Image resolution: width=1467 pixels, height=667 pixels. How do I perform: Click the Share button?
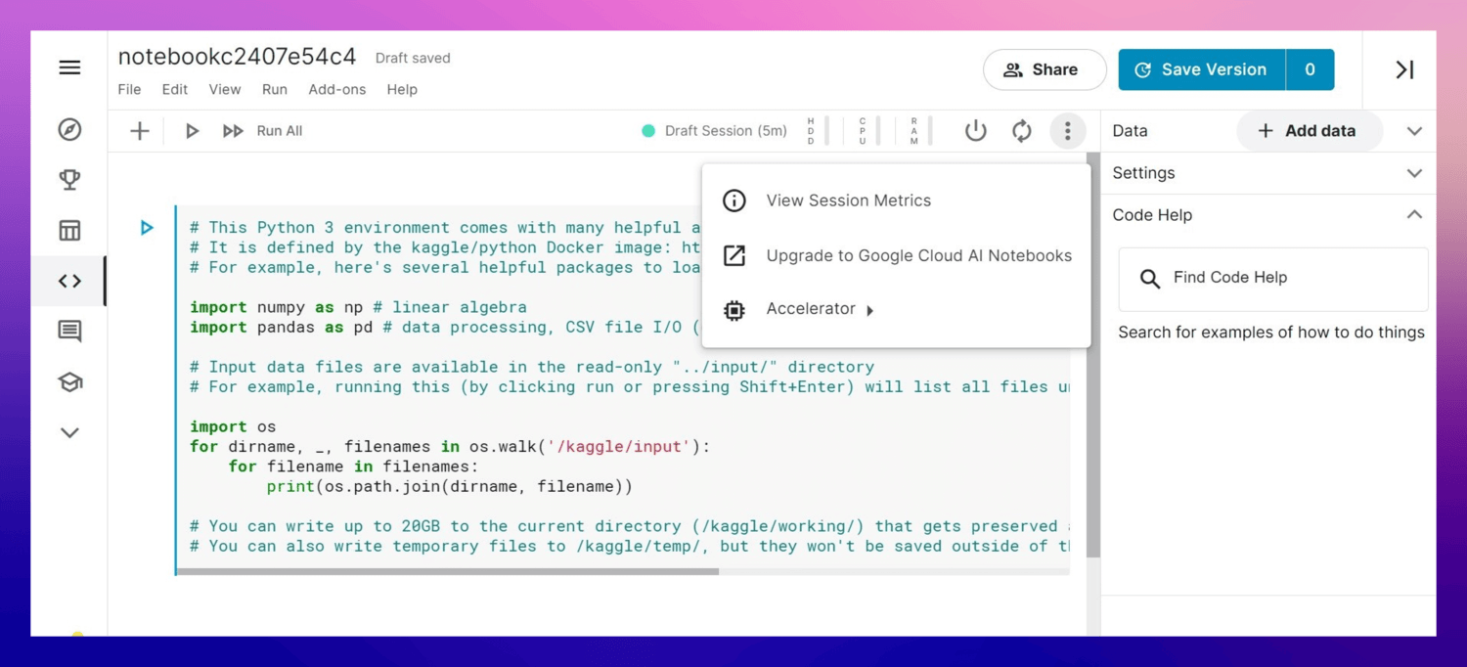(x=1045, y=69)
